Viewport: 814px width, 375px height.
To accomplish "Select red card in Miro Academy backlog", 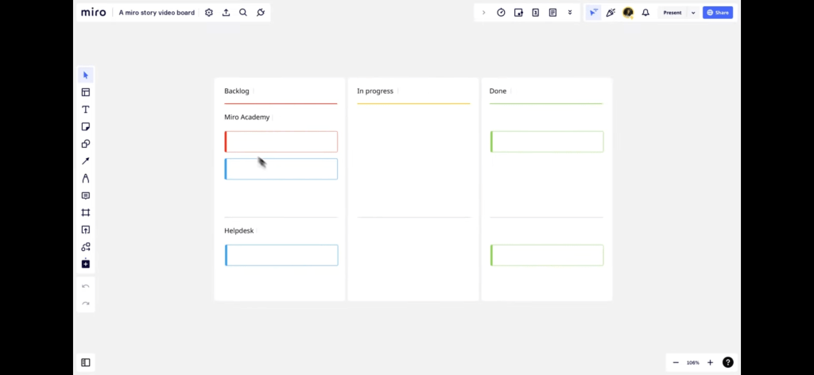I will (281, 141).
